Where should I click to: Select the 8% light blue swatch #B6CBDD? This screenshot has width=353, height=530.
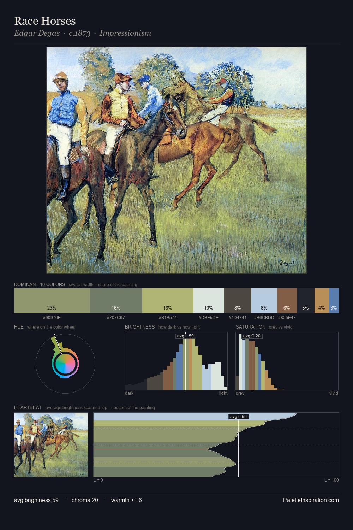pos(264,301)
